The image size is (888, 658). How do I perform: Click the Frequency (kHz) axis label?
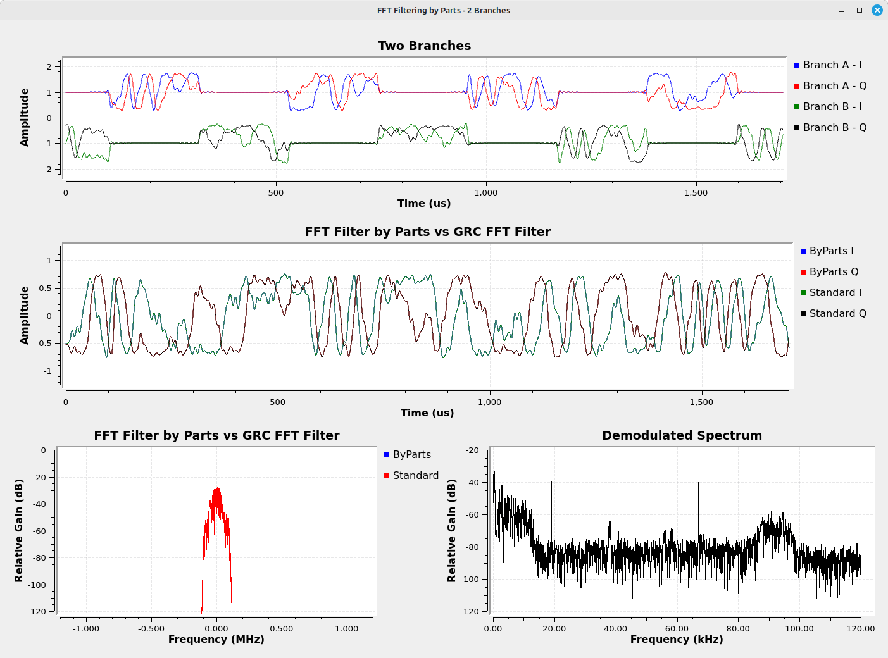click(x=676, y=640)
